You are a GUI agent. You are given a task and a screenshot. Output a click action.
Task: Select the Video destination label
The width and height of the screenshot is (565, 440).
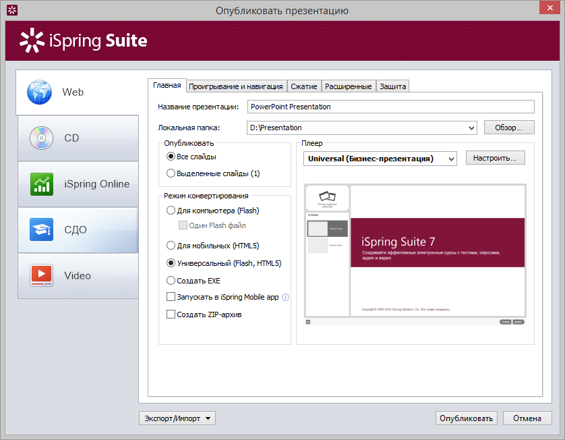tap(78, 275)
